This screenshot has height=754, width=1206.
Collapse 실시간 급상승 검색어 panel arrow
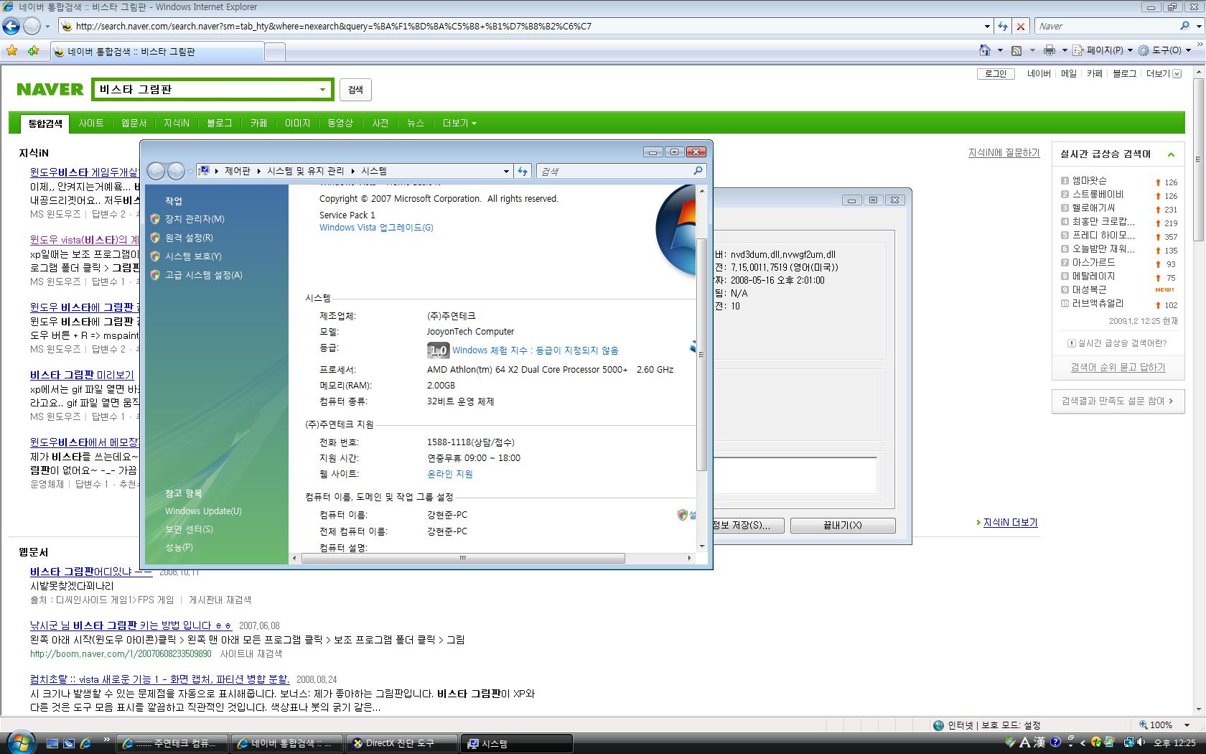click(x=1171, y=154)
